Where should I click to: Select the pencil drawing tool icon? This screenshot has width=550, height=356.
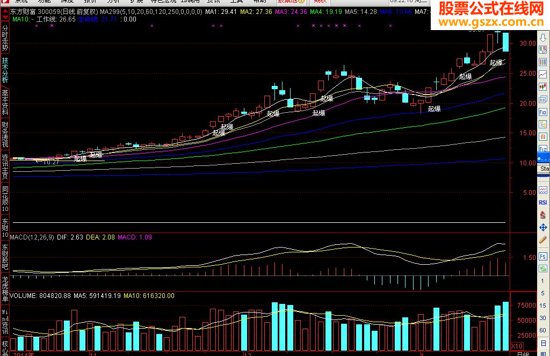click(x=542, y=240)
